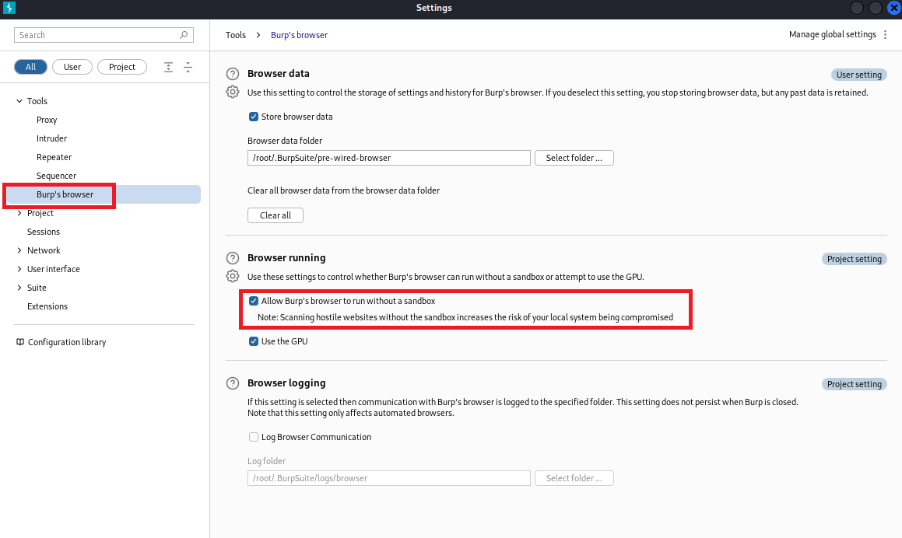Click the Browser data heading
Viewport: 902px width, 538px height.
pos(279,74)
